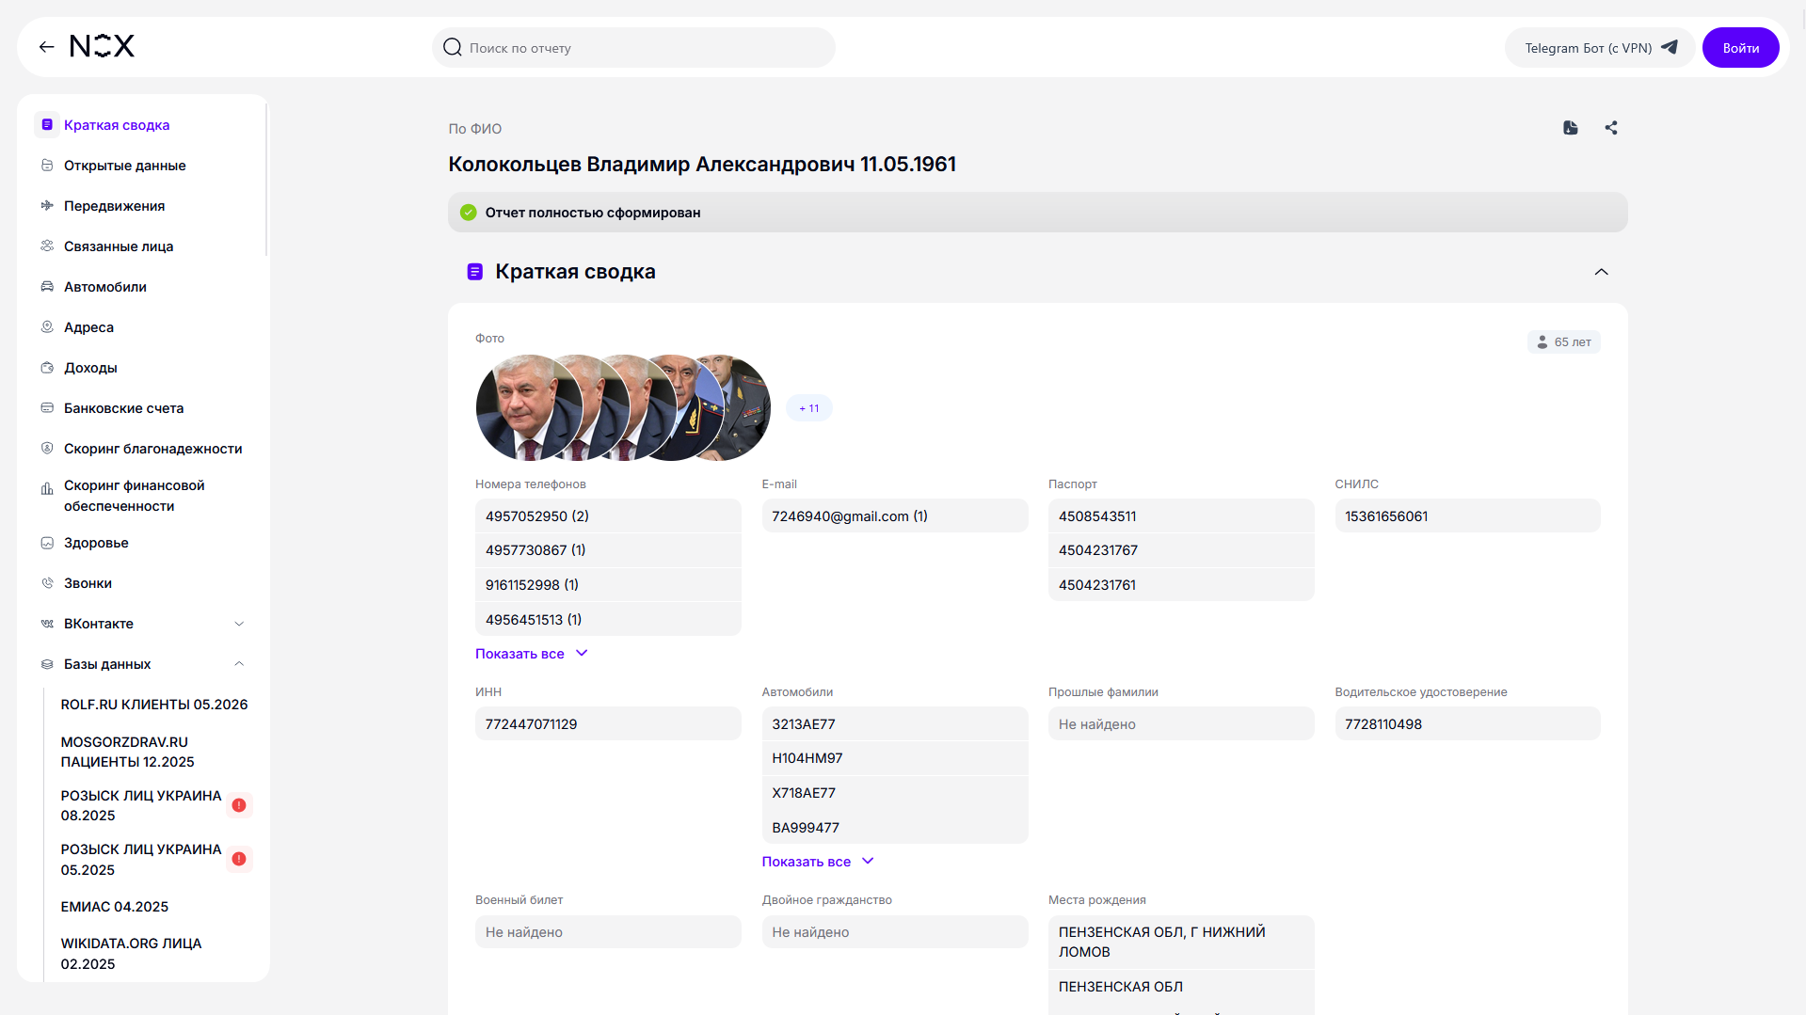Collapse the Базы данных section
The width and height of the screenshot is (1806, 1015).
[x=239, y=664]
